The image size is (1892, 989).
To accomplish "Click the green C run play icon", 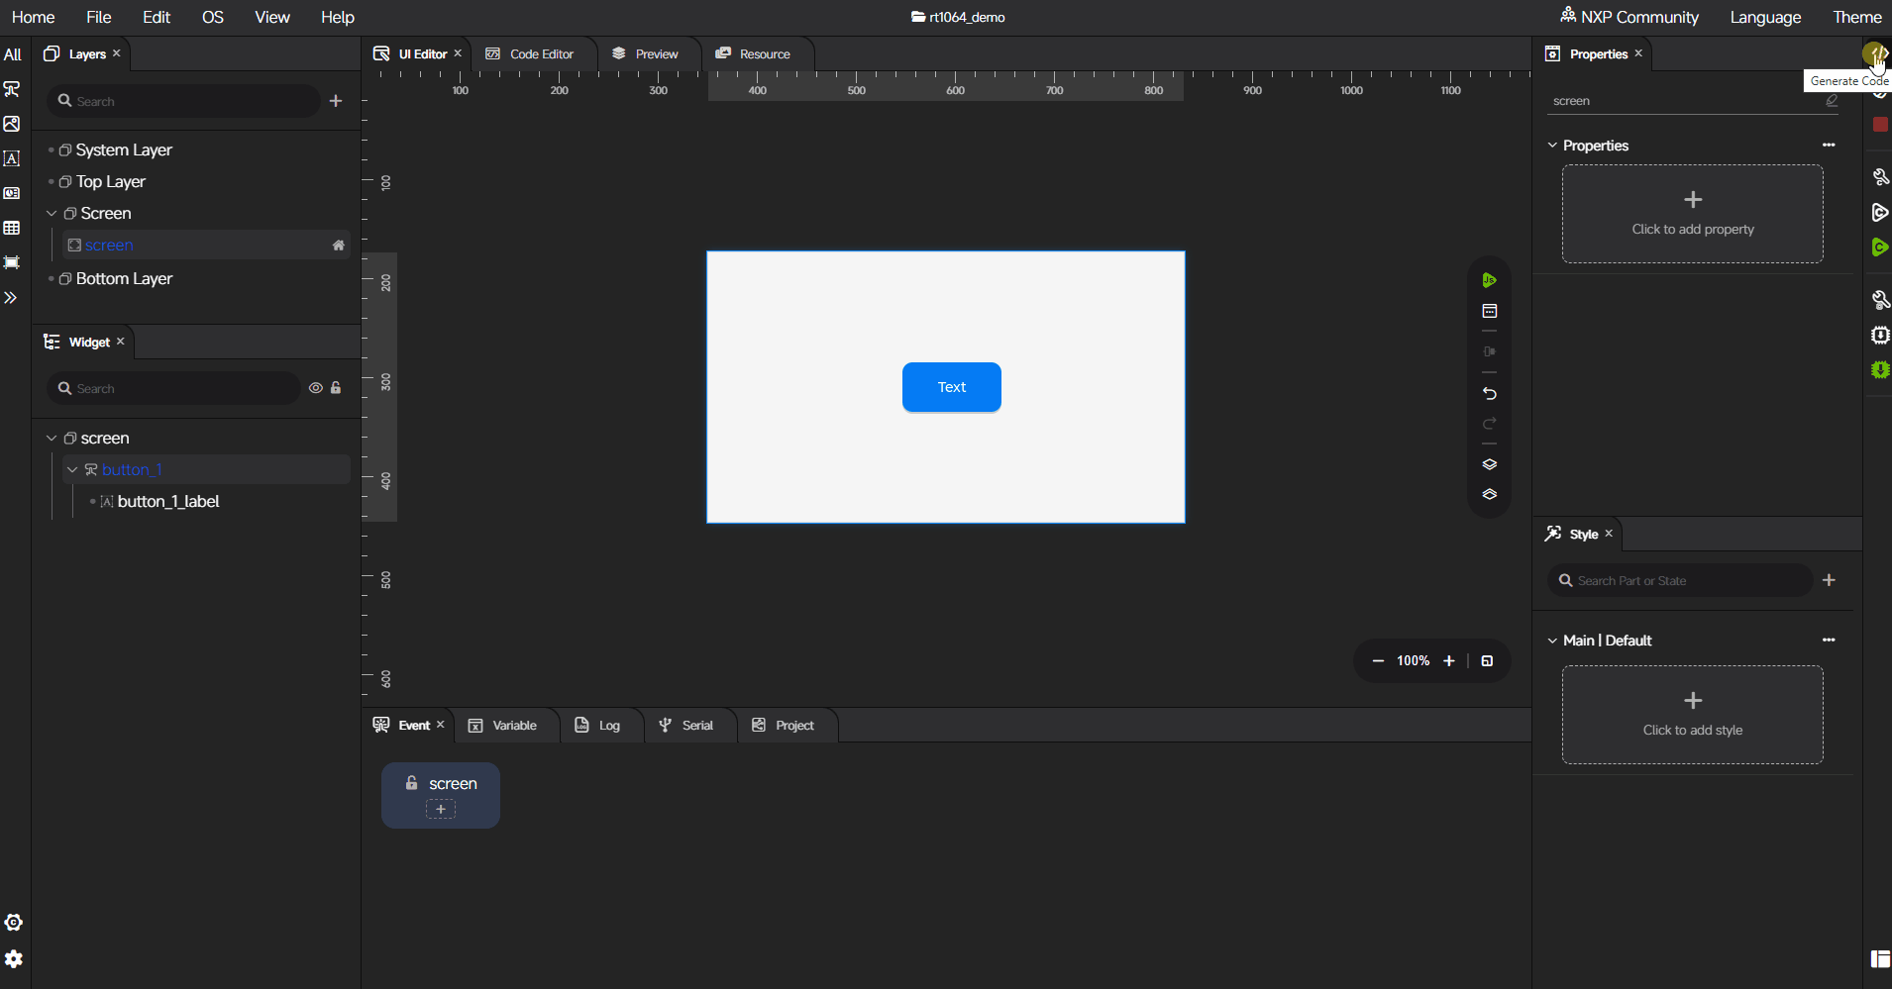I will click(1880, 247).
